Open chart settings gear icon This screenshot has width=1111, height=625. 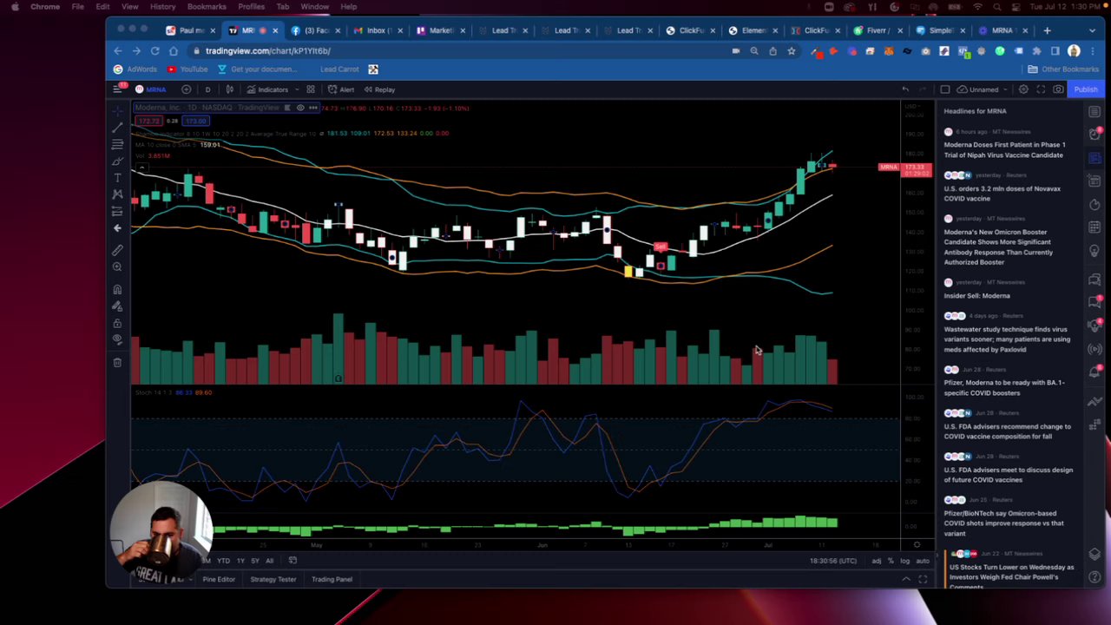(x=1023, y=89)
